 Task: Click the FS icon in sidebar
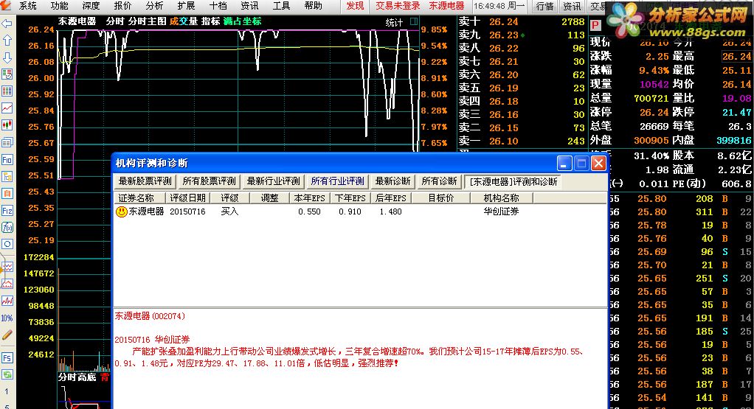point(7,358)
